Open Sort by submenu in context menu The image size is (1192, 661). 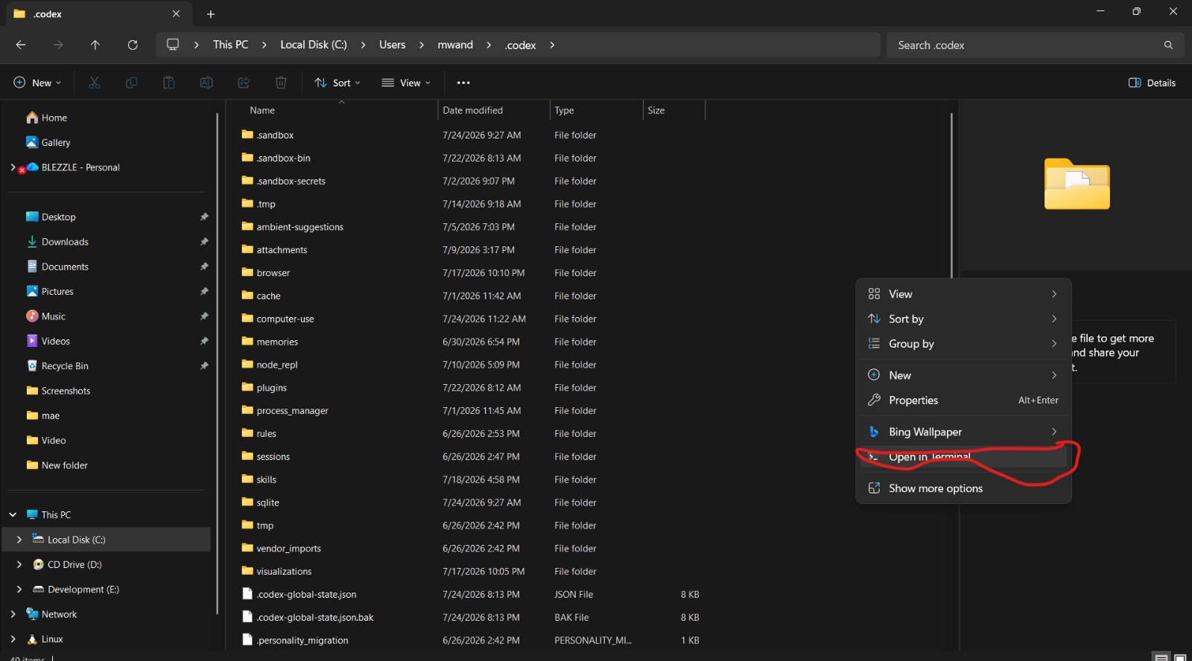963,319
